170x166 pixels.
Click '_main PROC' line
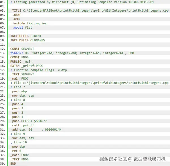click(x=19, y=78)
